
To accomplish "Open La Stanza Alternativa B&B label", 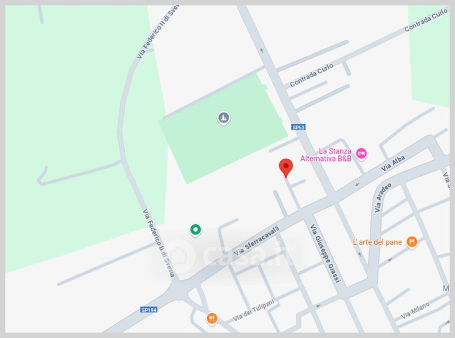I will coord(326,155).
